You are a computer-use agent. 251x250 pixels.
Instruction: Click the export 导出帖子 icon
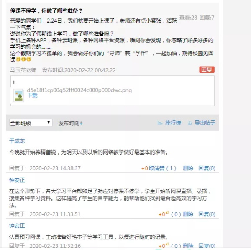[x=190, y=123]
